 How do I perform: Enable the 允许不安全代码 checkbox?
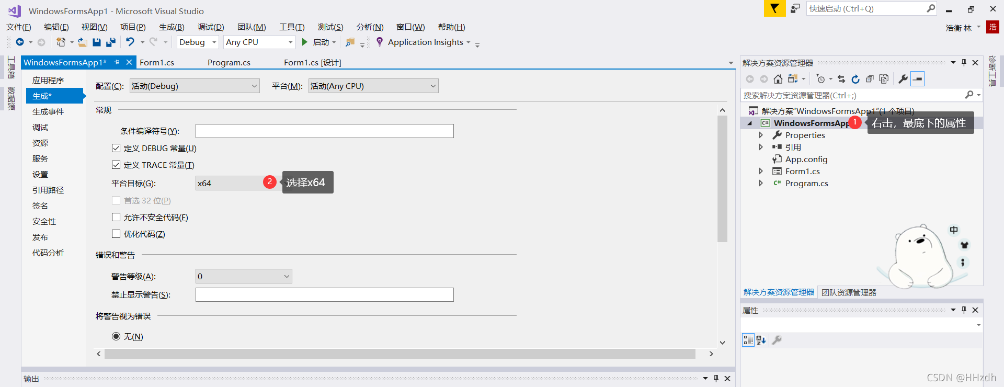pos(116,217)
